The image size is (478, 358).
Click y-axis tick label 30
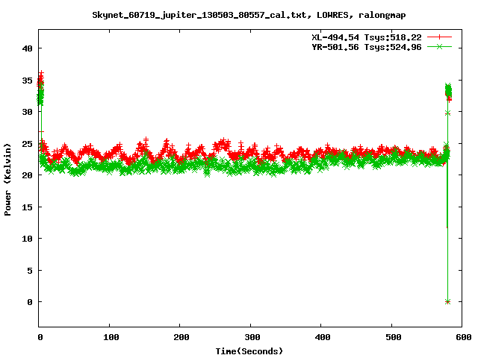tap(27, 112)
